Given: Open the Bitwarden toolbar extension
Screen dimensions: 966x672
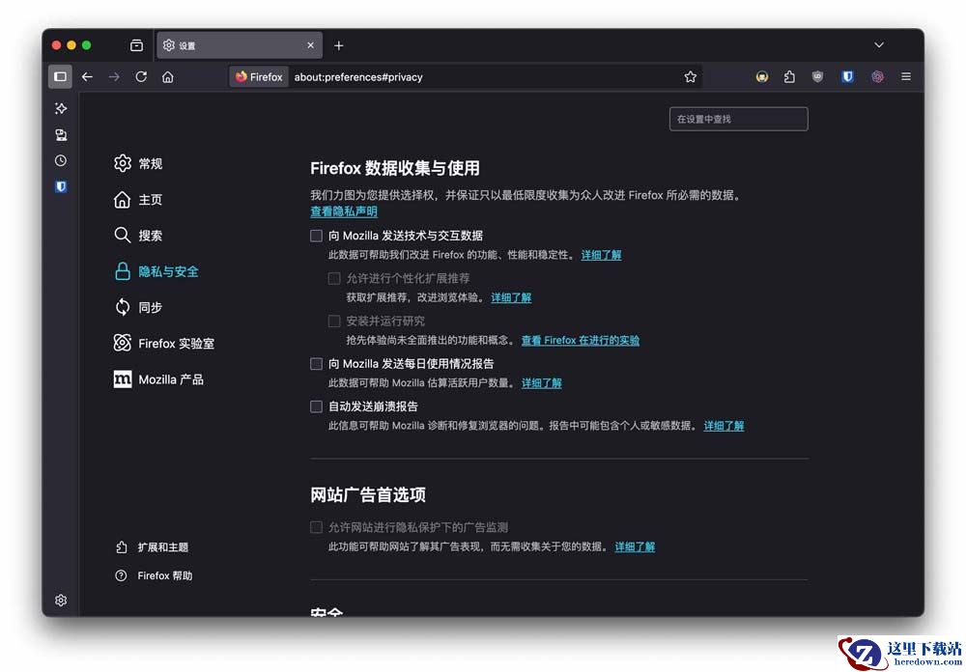Looking at the screenshot, I should coord(848,77).
